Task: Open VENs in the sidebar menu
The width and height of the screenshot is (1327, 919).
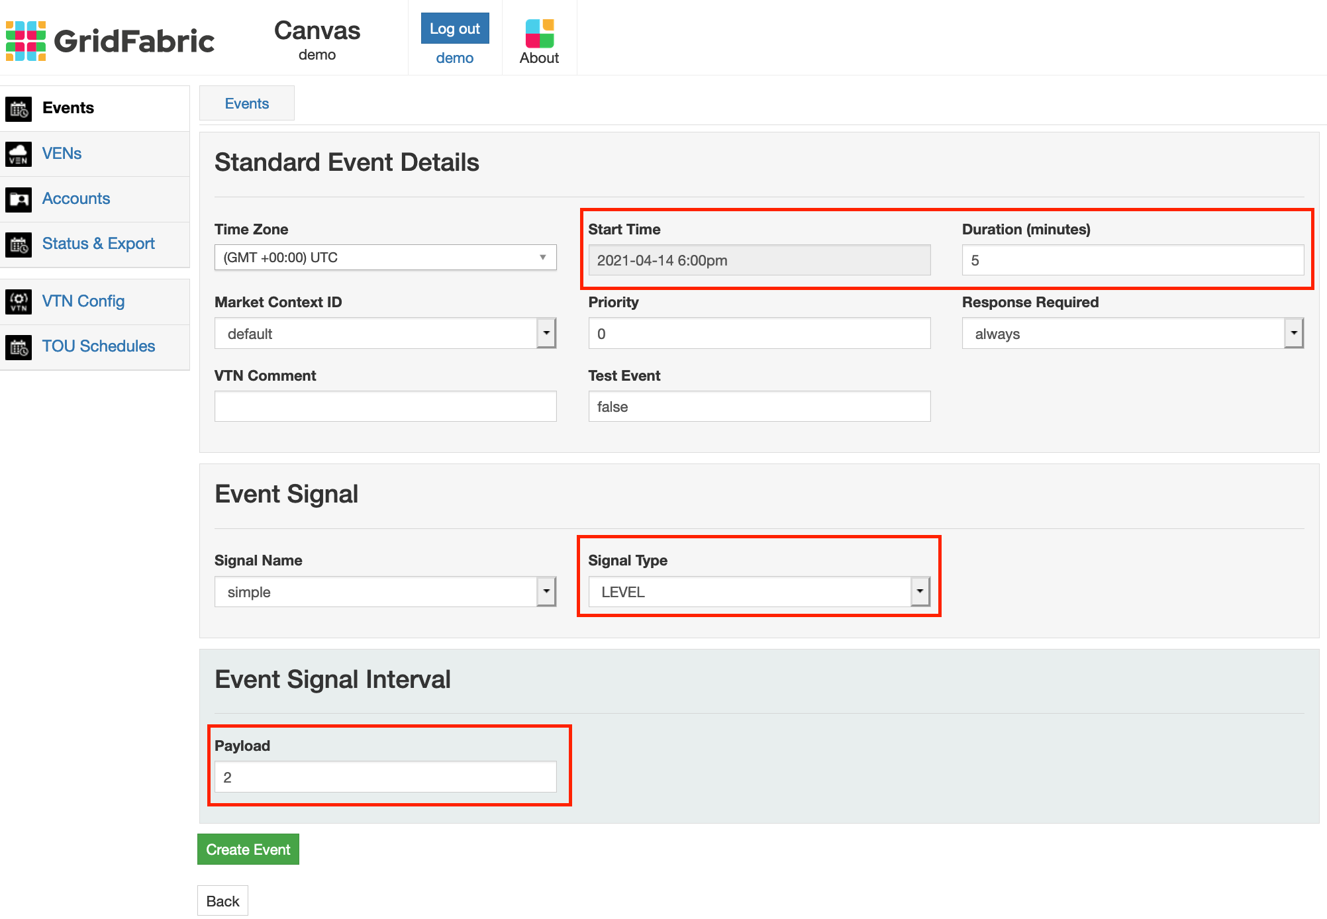Action: pos(62,154)
